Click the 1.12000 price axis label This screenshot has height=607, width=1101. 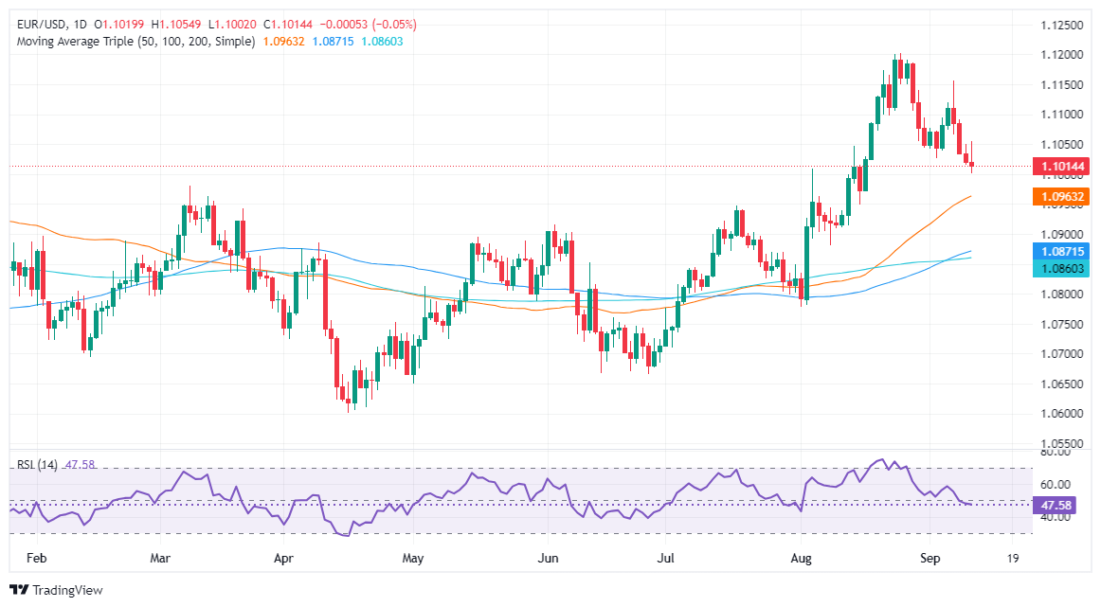(x=1061, y=55)
